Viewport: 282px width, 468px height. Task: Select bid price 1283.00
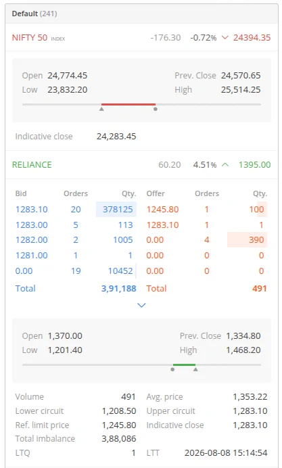click(32, 225)
